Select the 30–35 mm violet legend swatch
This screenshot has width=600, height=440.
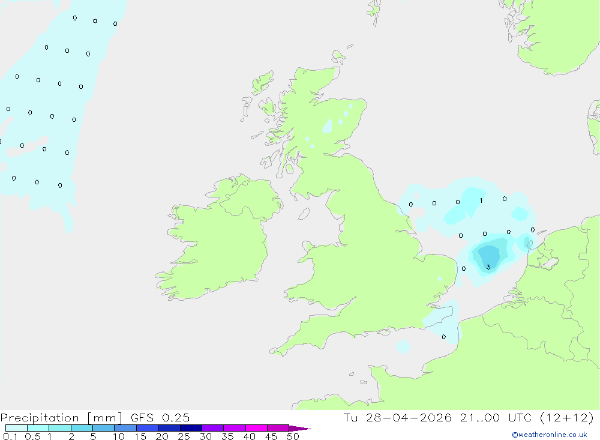tap(213, 428)
